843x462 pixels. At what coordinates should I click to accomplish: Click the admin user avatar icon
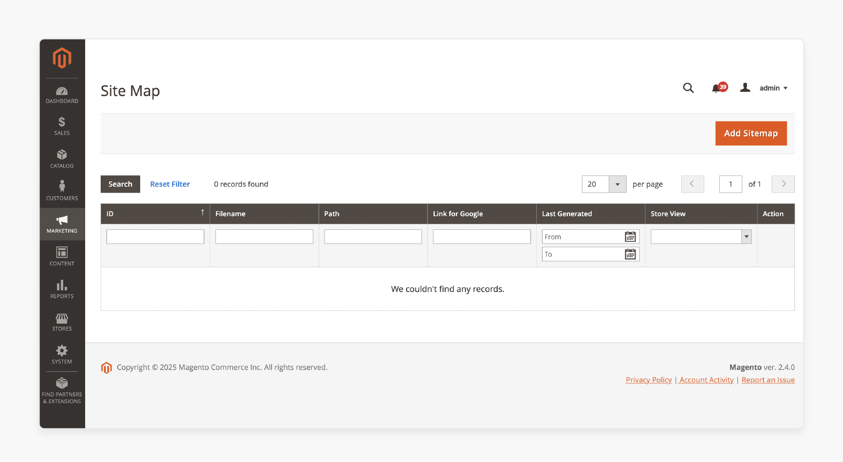point(745,88)
